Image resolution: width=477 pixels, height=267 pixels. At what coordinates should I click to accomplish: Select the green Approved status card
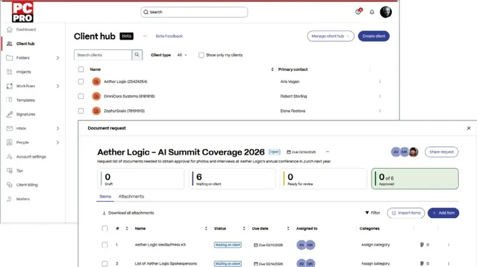click(415, 179)
